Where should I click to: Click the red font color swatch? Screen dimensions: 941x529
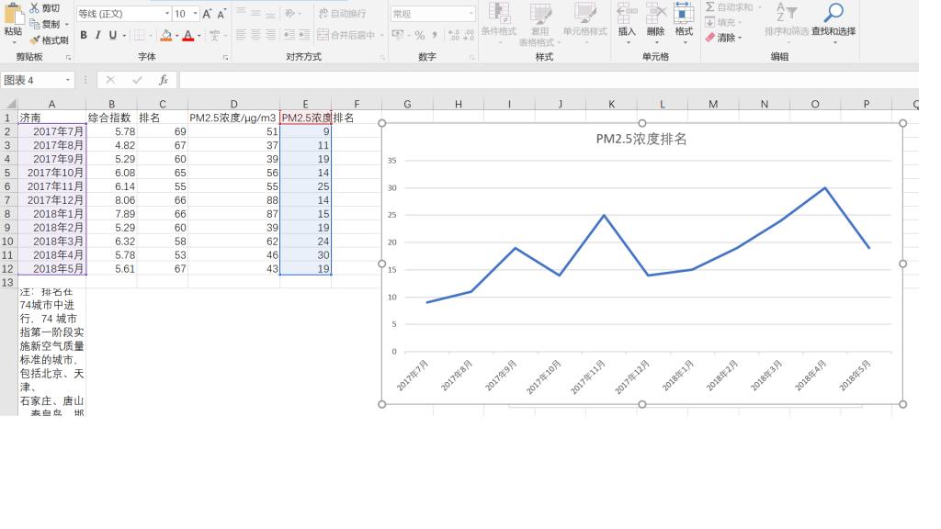coord(187,36)
